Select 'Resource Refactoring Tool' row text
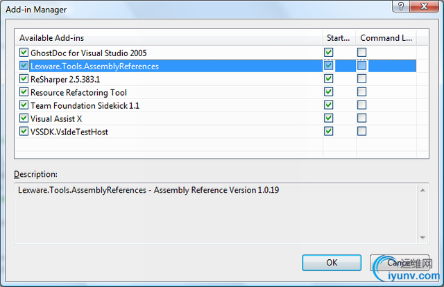The image size is (444, 287). [x=78, y=93]
